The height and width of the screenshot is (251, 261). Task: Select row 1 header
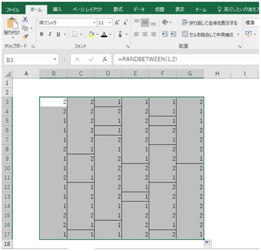(x=7, y=83)
